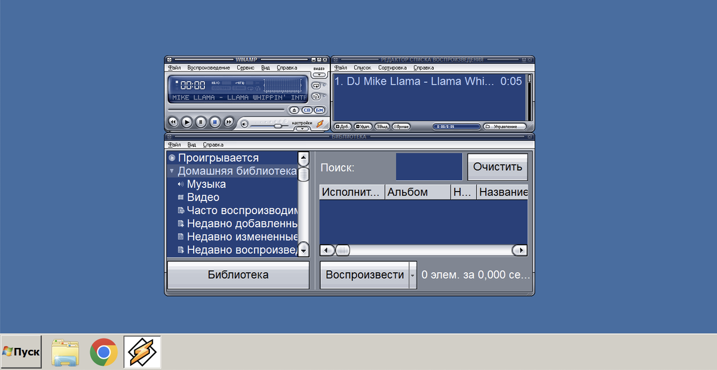Click the Очистить button
The height and width of the screenshot is (370, 717).
pos(498,167)
